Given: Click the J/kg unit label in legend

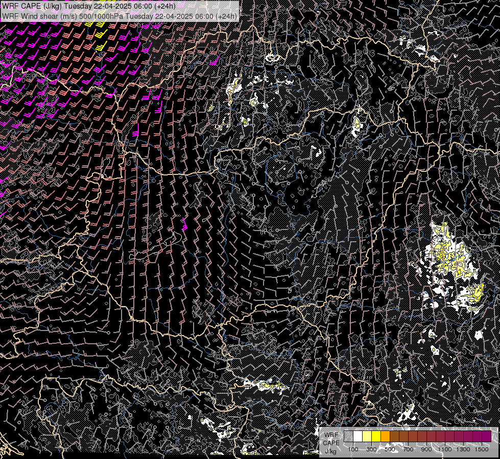Looking at the screenshot, I should pos(330,451).
